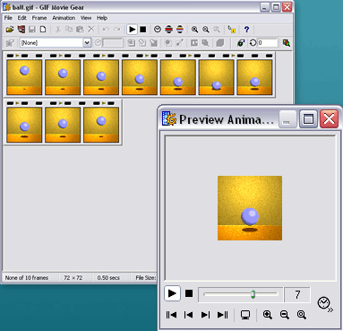
Task: Click the ball image in preview area
Action: point(250,208)
